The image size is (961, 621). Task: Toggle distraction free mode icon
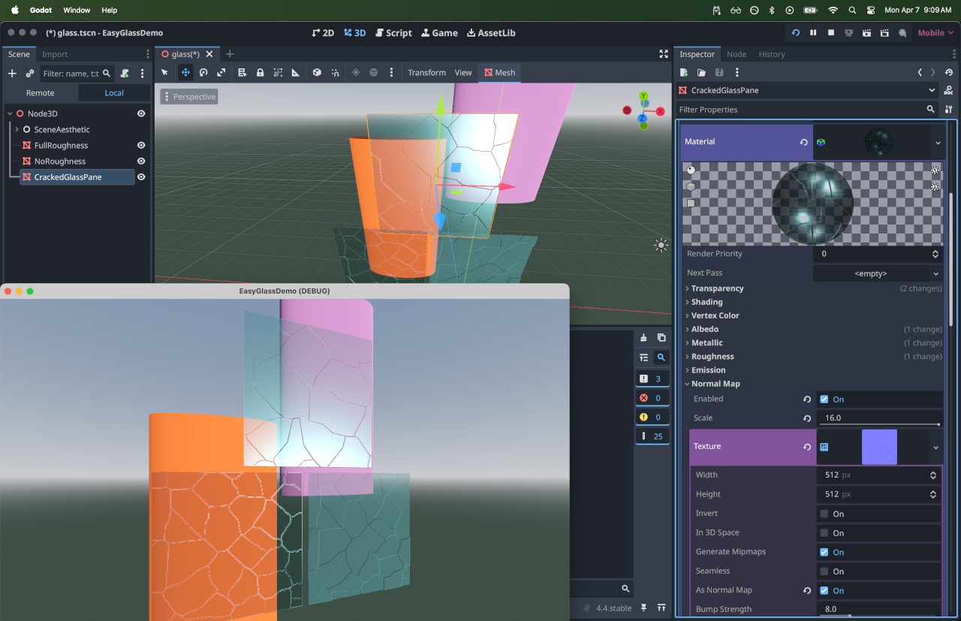point(664,54)
